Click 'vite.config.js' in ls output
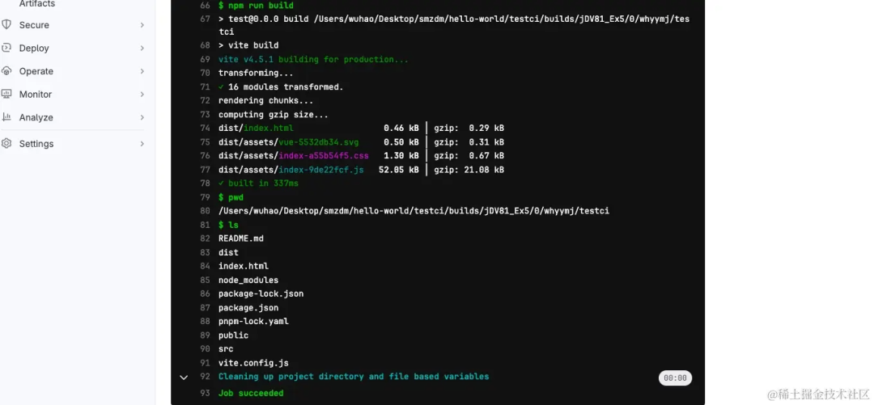 [253, 363]
